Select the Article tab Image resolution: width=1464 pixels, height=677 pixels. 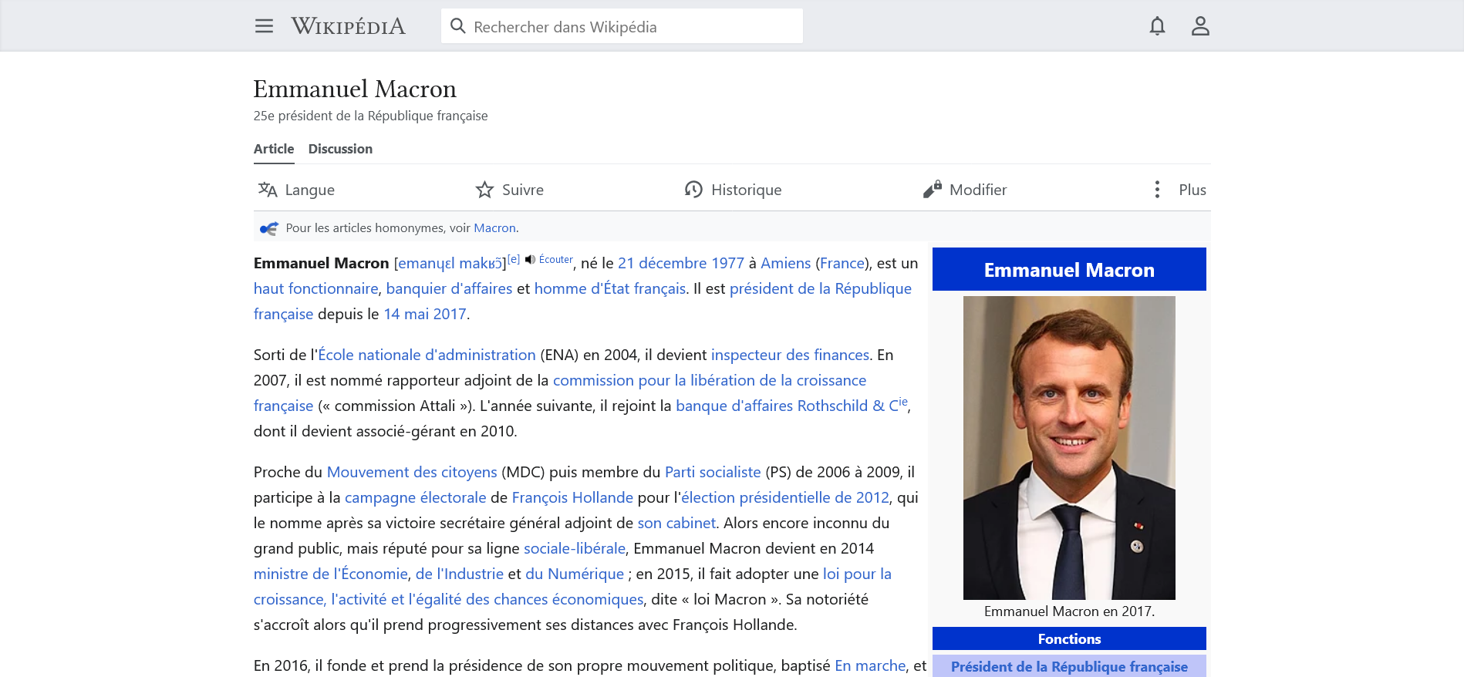tap(274, 149)
